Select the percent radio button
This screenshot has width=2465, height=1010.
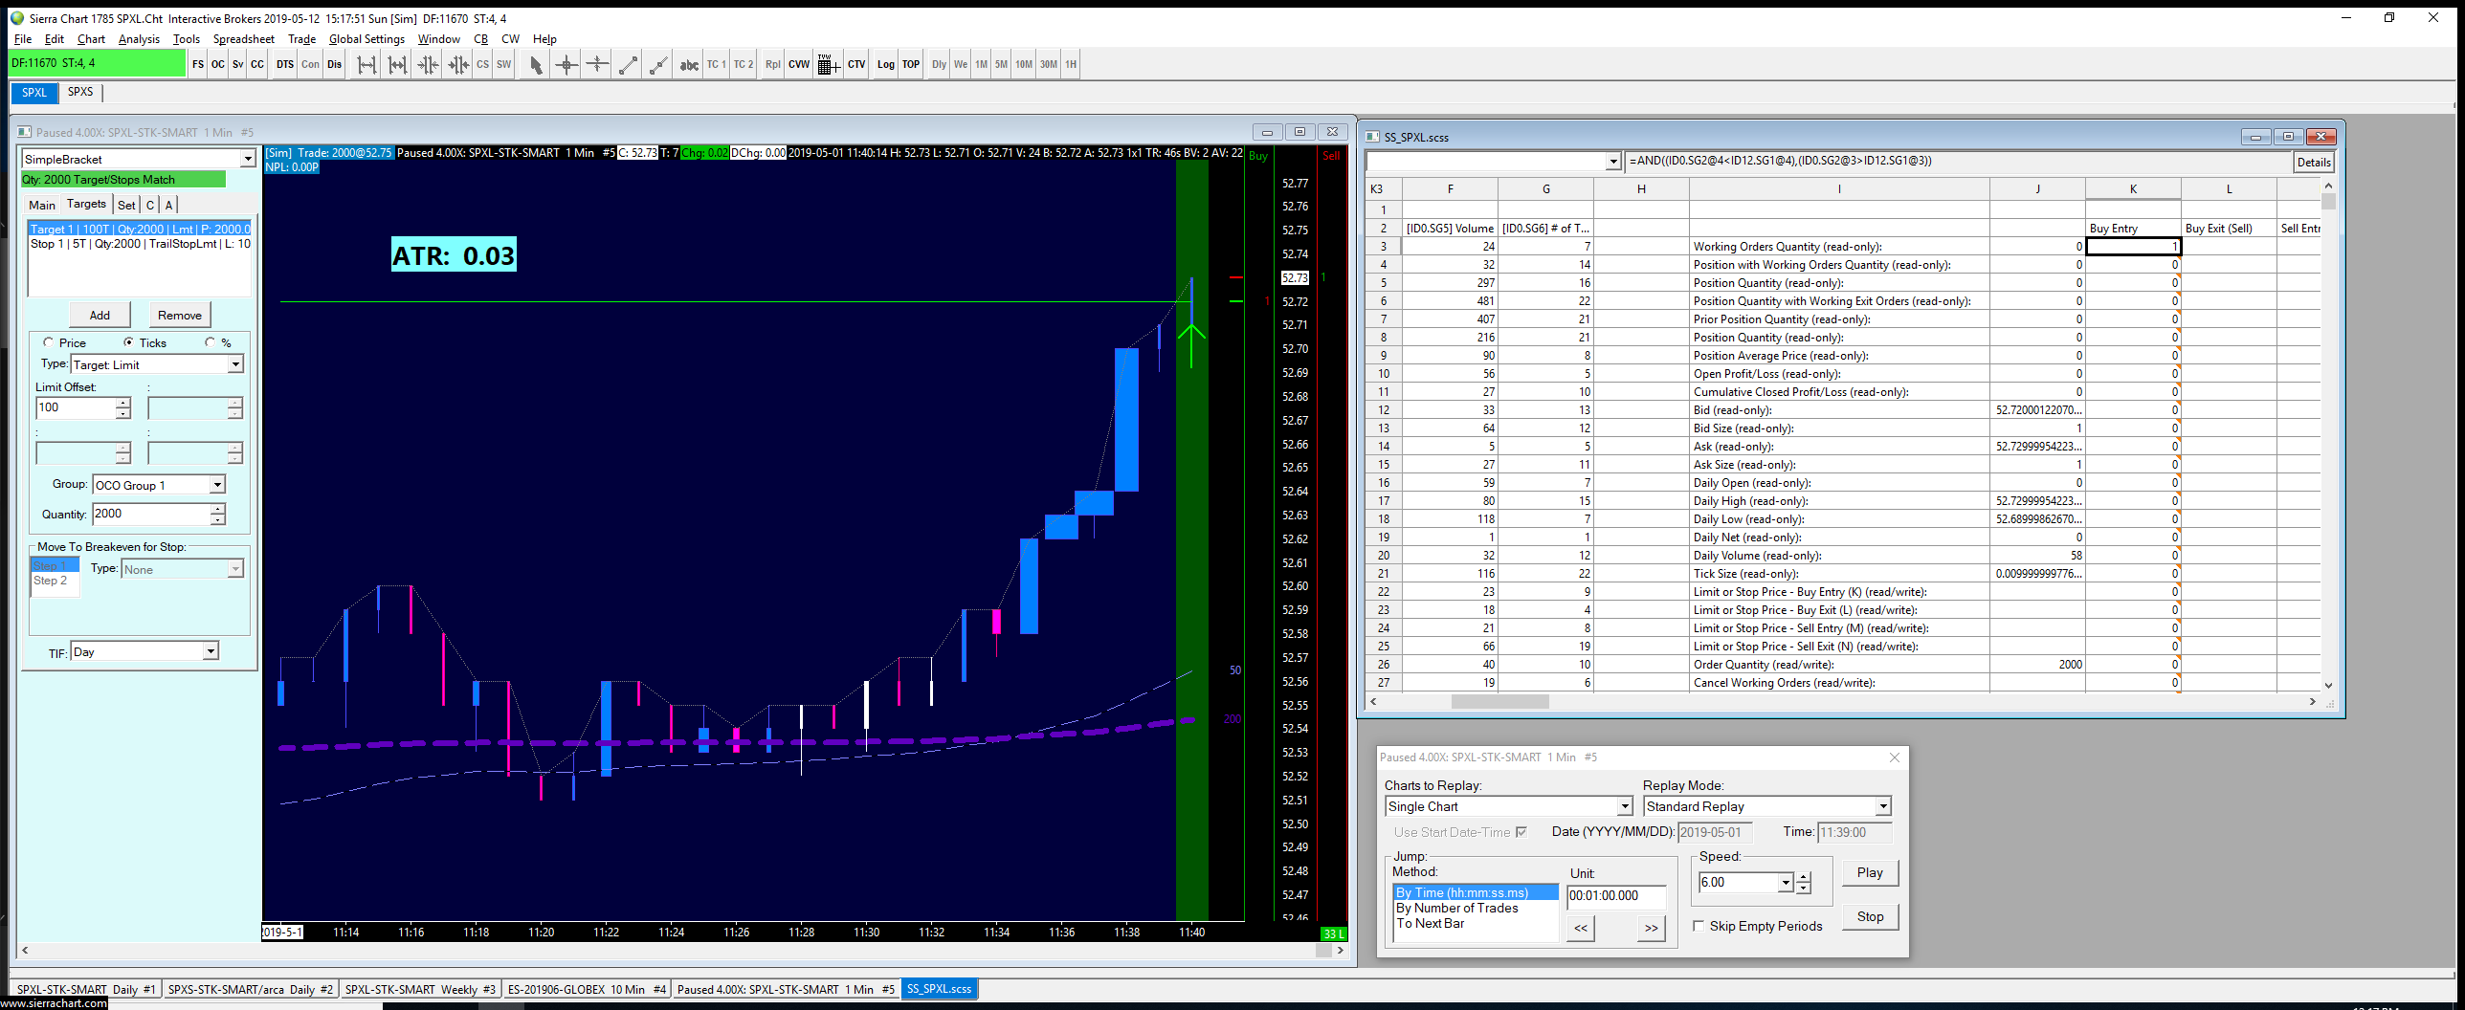click(211, 342)
